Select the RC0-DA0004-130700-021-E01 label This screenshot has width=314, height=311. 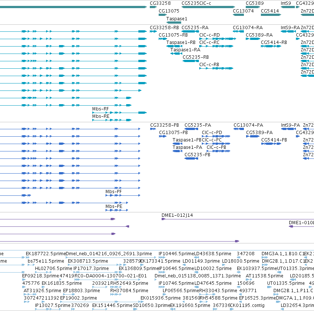click(x=111, y=276)
